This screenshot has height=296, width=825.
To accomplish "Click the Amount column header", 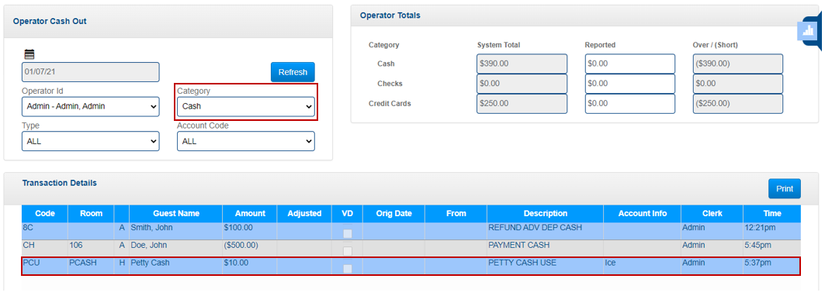I will point(250,213).
